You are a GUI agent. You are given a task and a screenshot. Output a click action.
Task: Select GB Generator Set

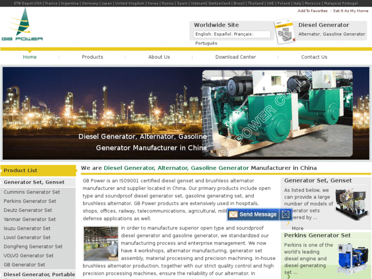(25, 265)
